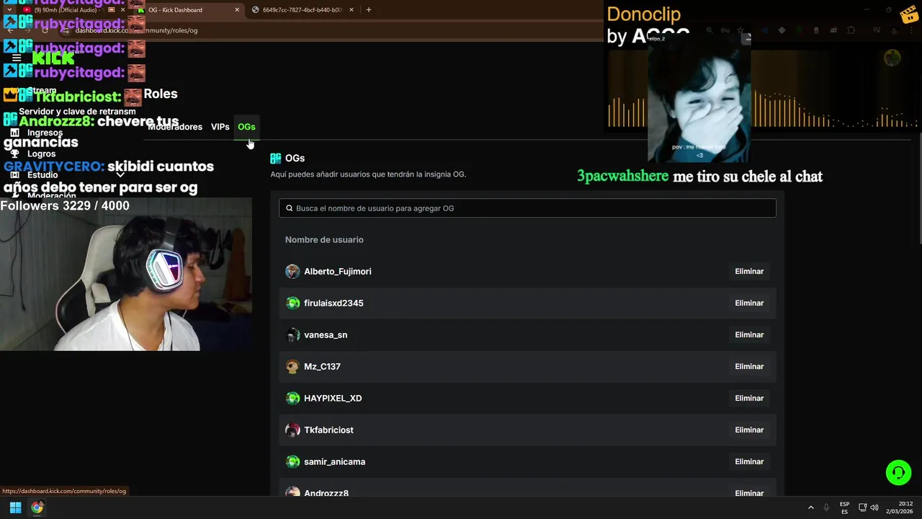The height and width of the screenshot is (519, 922).
Task: Click Mz_C137's avatar icon
Action: click(x=292, y=366)
